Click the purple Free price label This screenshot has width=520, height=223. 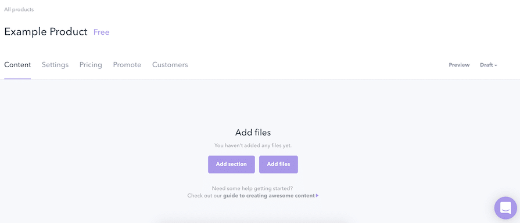tap(101, 32)
